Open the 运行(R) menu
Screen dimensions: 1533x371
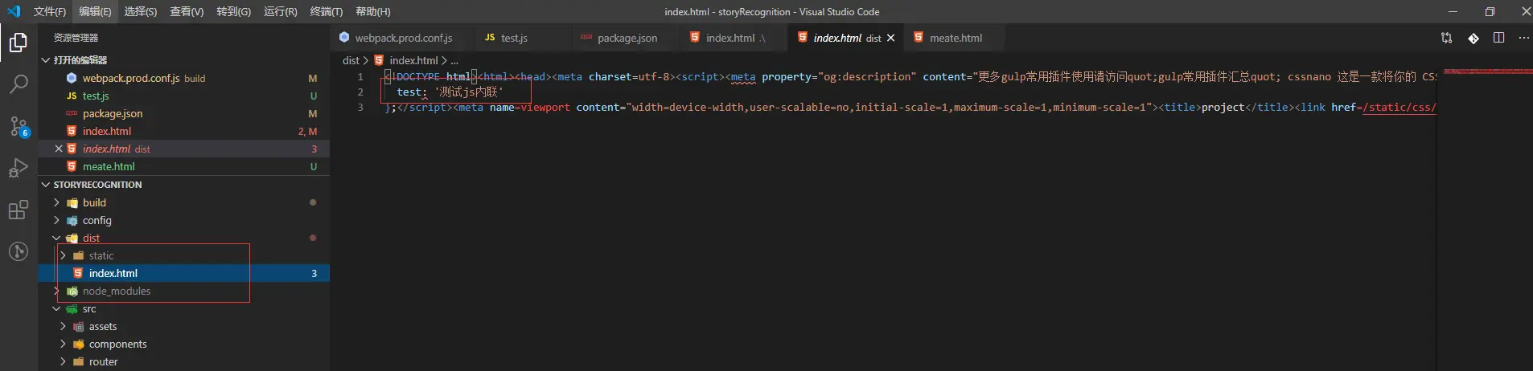[x=280, y=11]
